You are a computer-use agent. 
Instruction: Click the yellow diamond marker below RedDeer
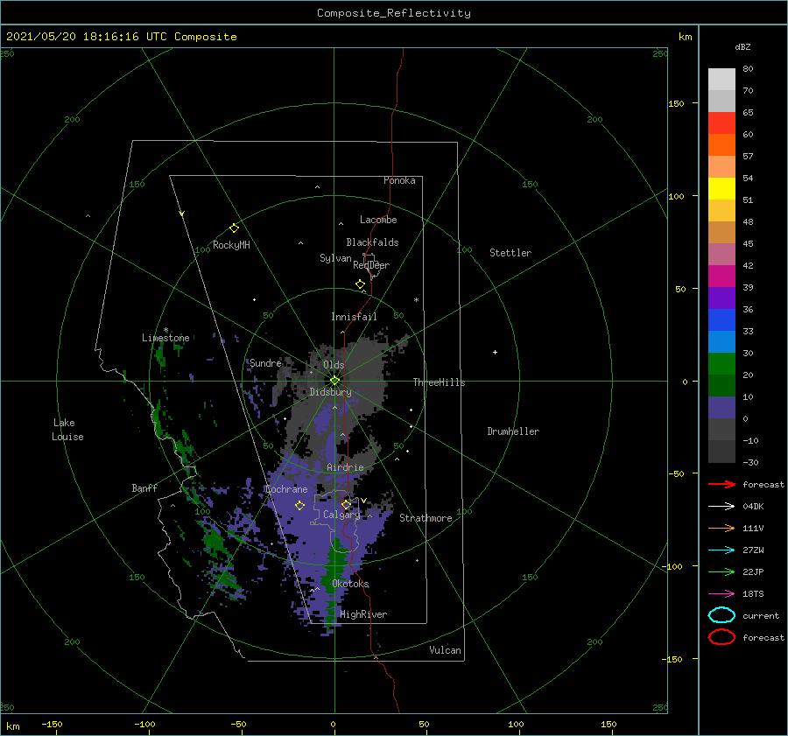click(360, 284)
